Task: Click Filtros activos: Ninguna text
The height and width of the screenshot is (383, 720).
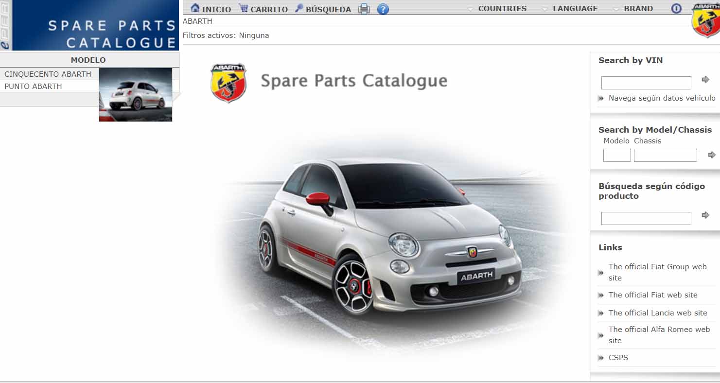Action: (226, 35)
